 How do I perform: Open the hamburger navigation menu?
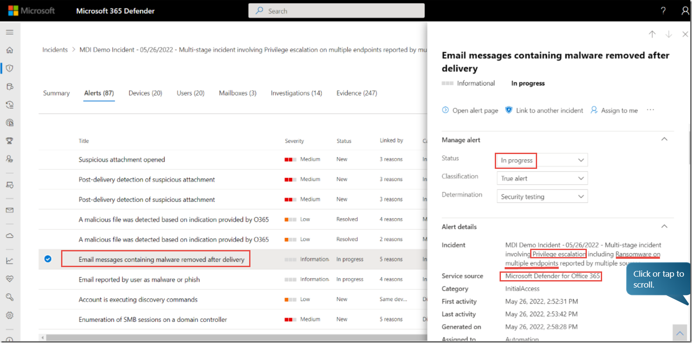[x=10, y=32]
